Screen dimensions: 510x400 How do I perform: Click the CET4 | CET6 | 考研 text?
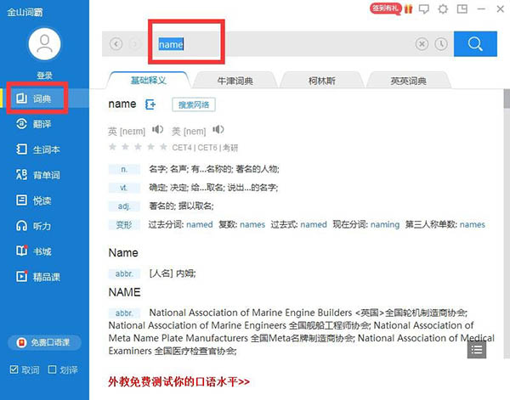pyautogui.click(x=205, y=148)
